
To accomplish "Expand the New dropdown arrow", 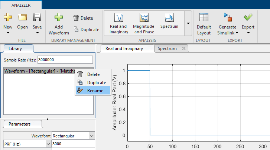I will tap(8, 33).
